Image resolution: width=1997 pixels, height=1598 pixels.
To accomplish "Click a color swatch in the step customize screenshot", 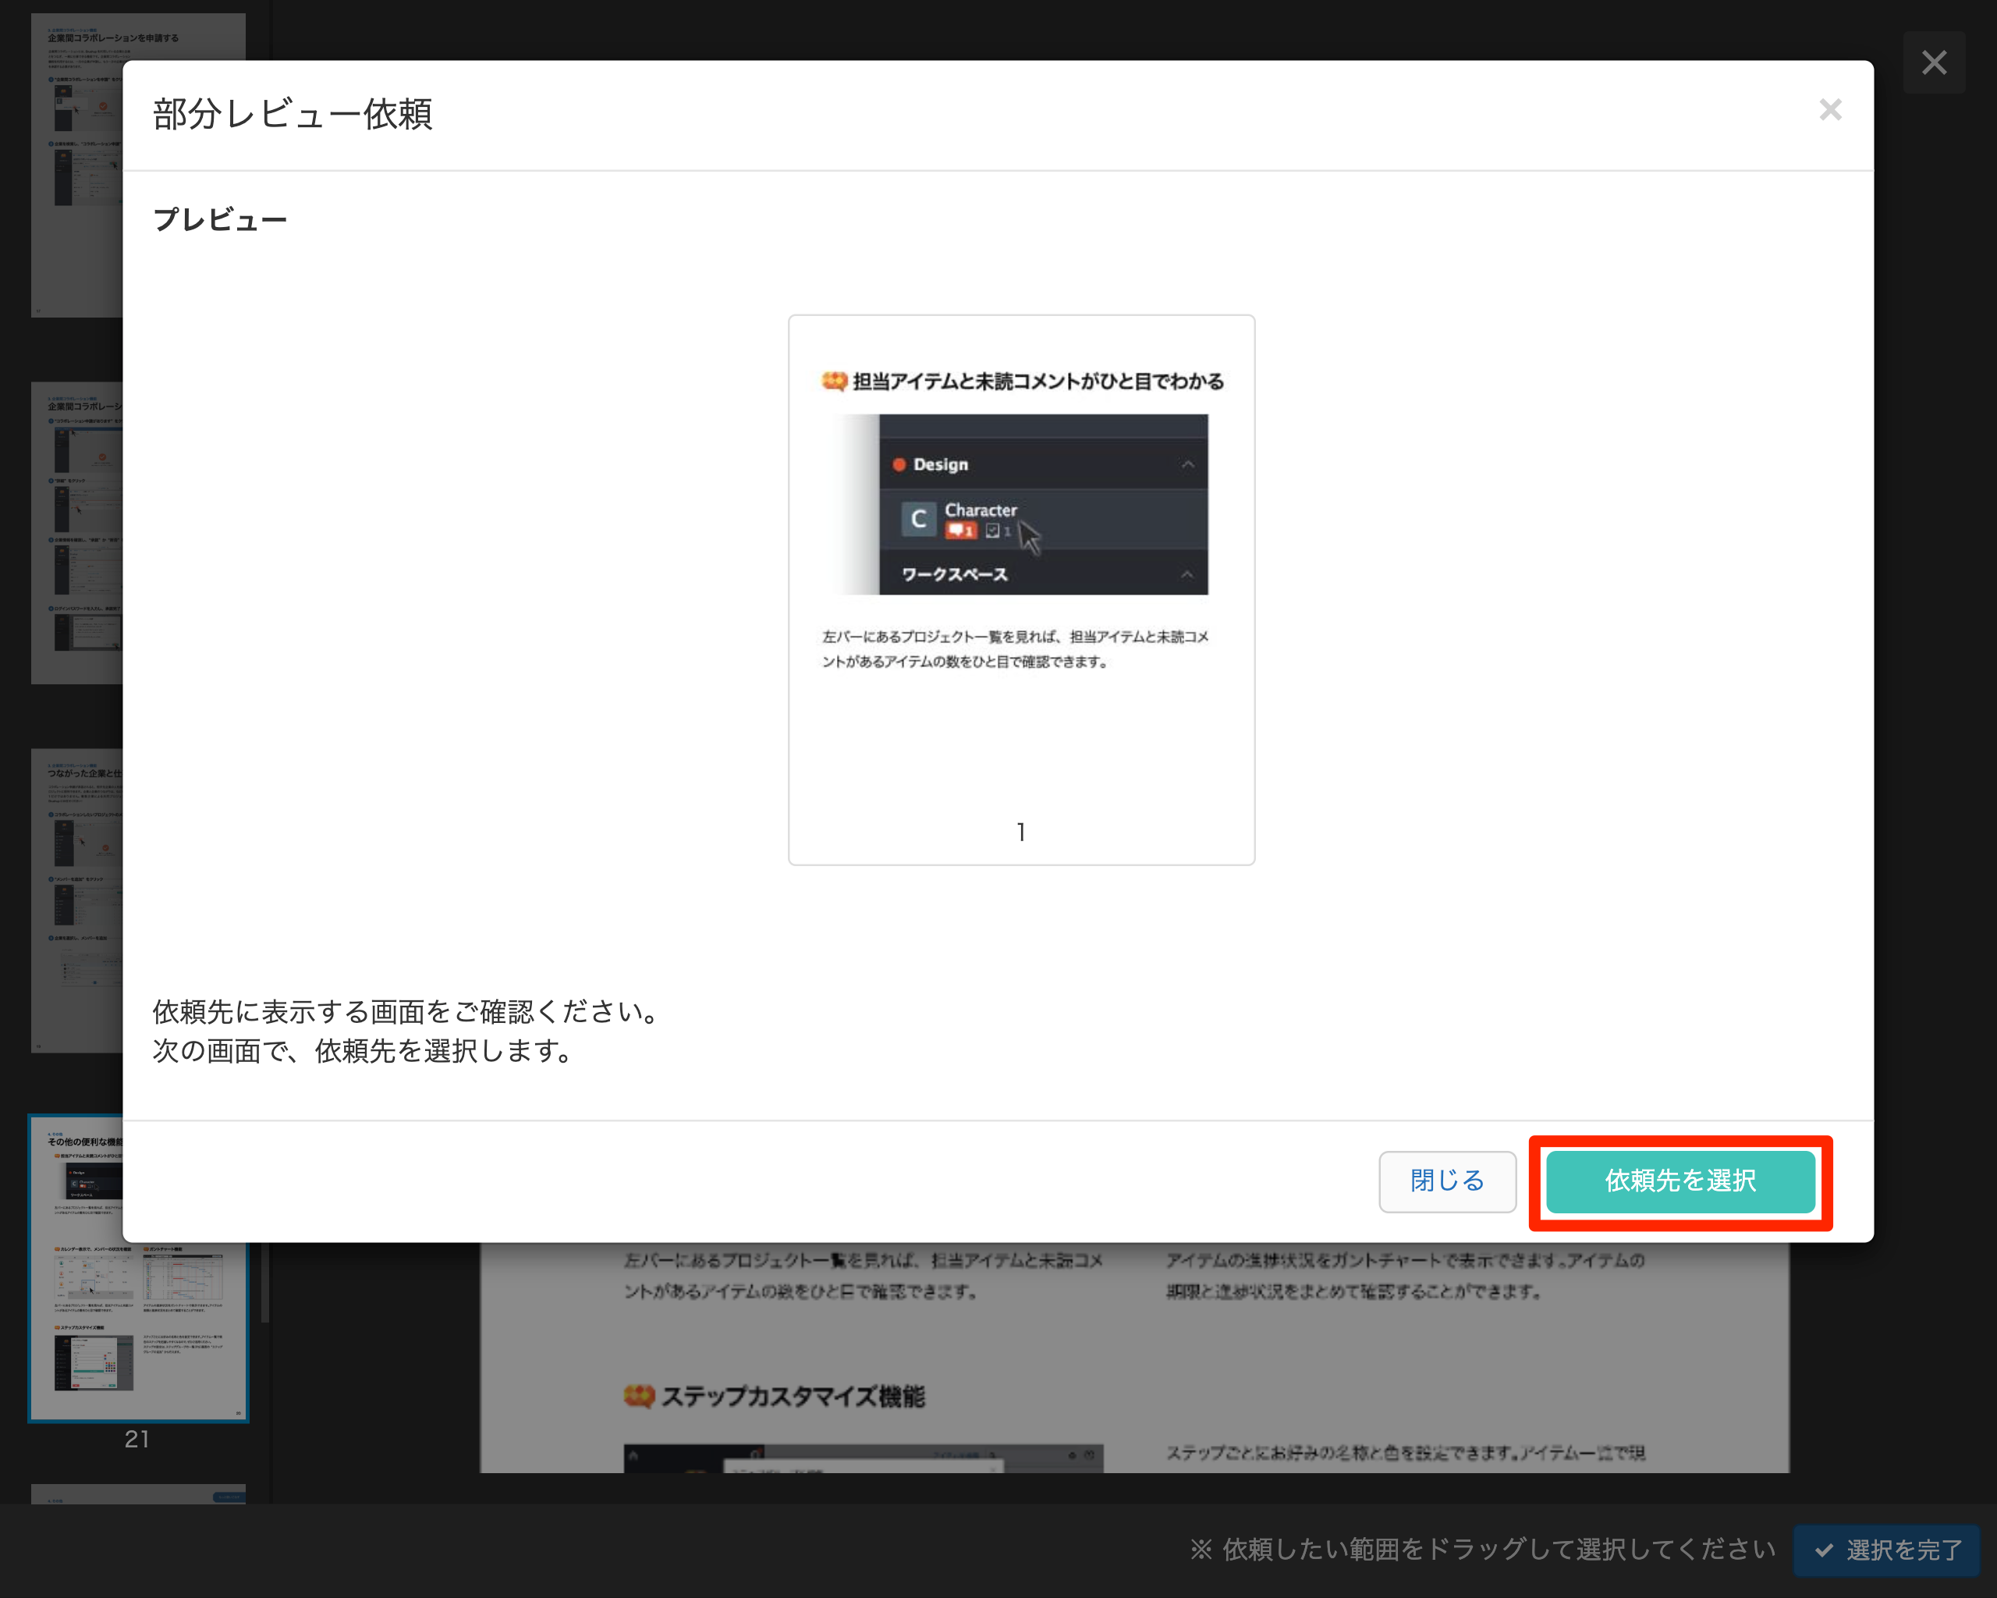I will click(x=111, y=1367).
